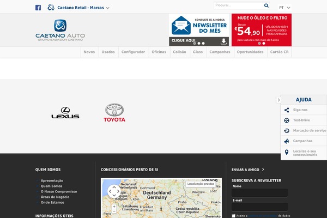Viewport: 327px width, 218px height.
Task: Open the Usados menu
Action: (x=108, y=52)
